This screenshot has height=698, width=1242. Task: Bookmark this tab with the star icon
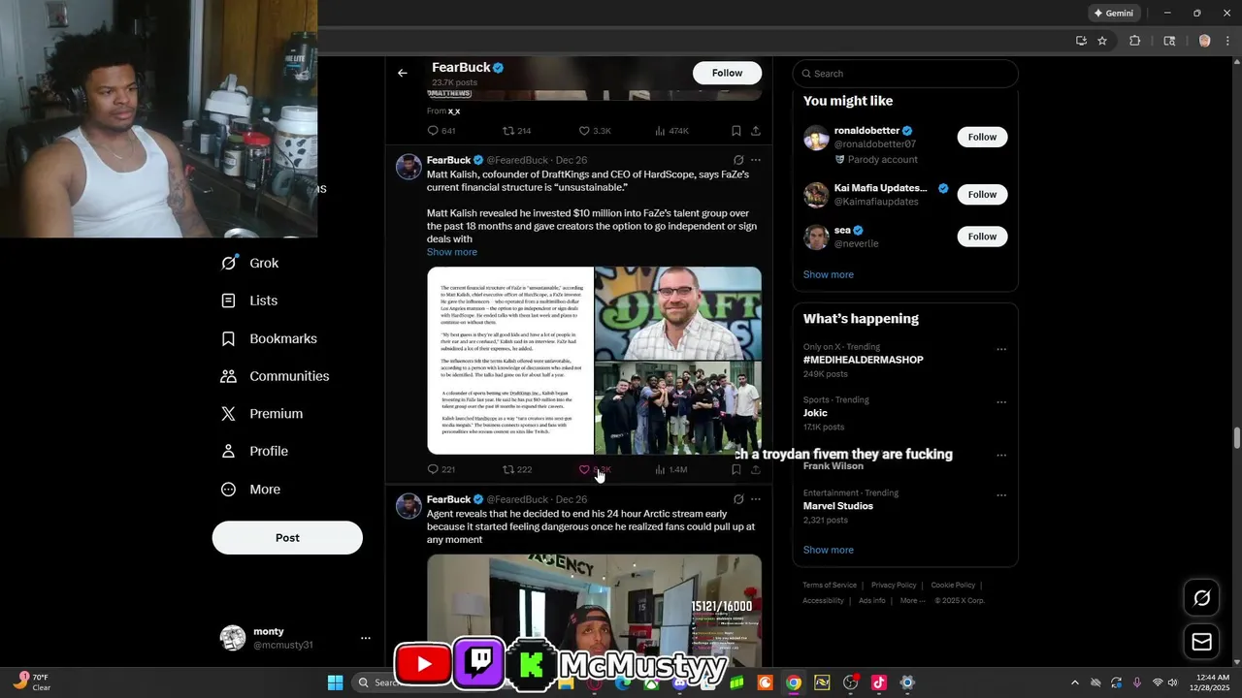1102,41
